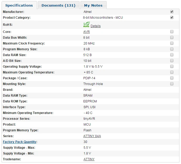Click the '30' factory pack quantity value
Image resolution: width=181 pixels, height=164 pixels.
[x=85, y=142]
